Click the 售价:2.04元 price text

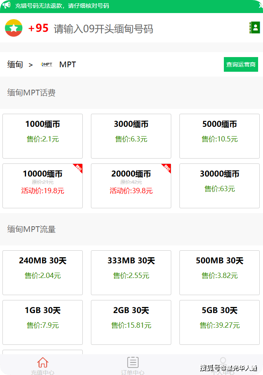coord(42,276)
